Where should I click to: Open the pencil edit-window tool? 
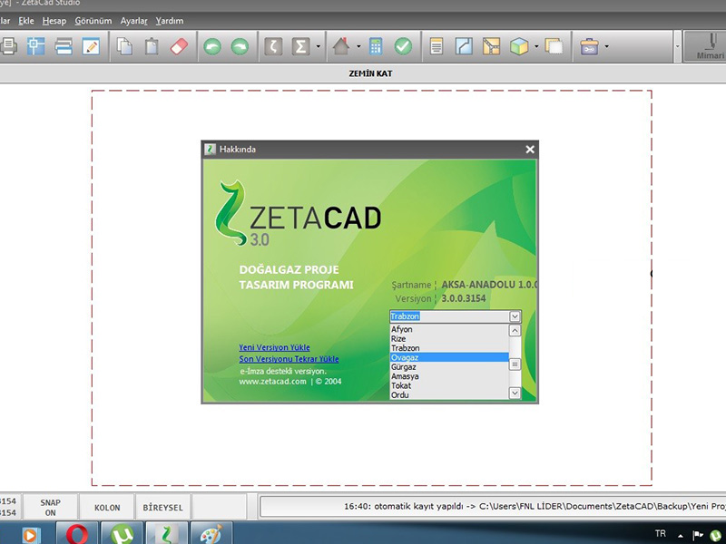point(91,46)
